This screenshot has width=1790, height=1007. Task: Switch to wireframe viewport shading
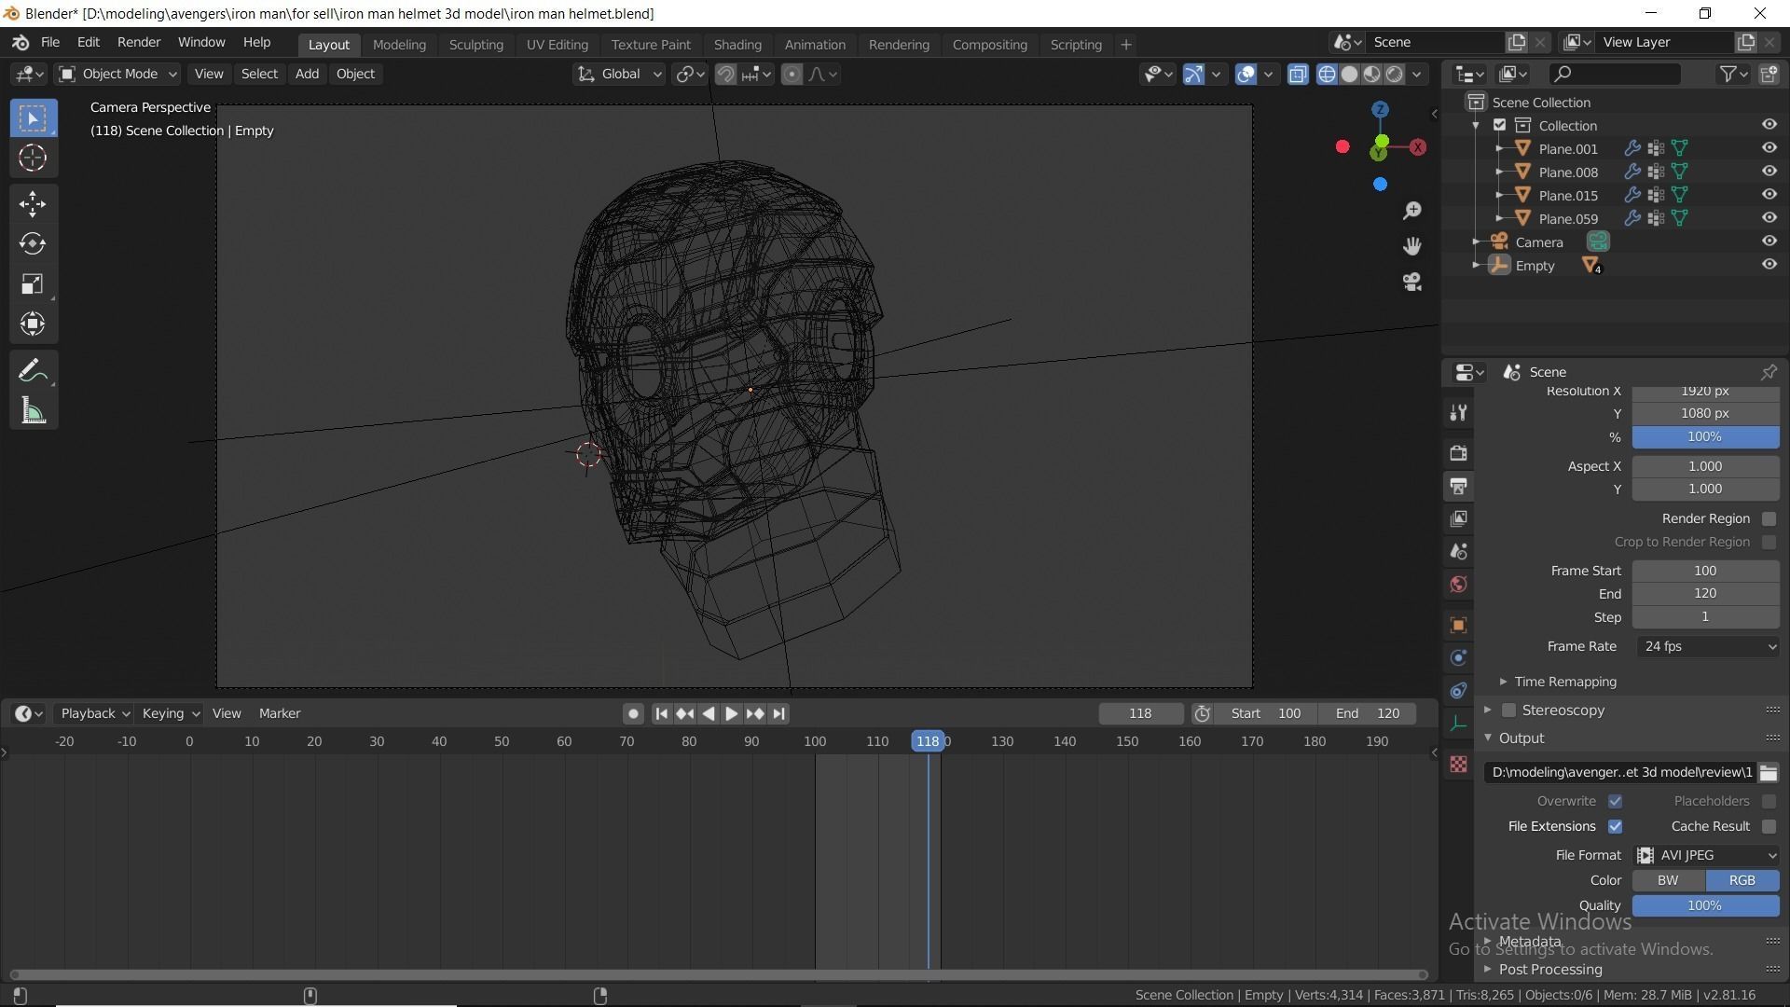tap(1327, 75)
